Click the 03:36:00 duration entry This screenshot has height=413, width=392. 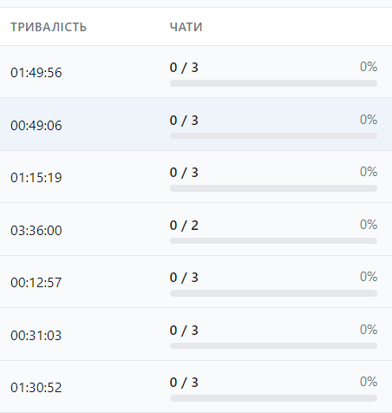(x=36, y=231)
